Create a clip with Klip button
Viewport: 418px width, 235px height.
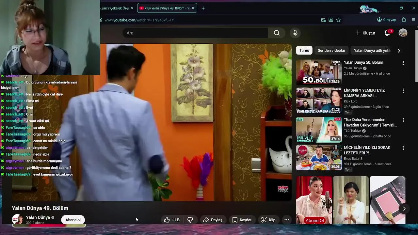[x=268, y=220]
